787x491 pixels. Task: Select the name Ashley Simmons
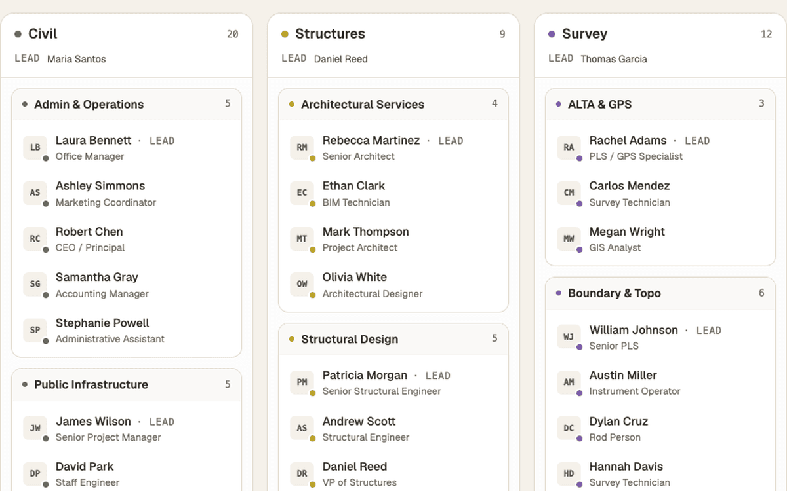coord(100,186)
